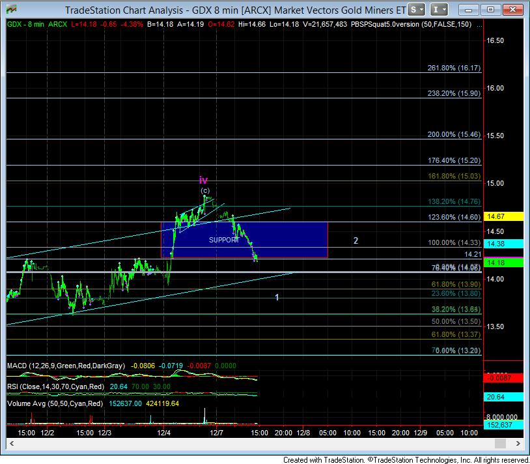
Task: Maximize the Chart Analysis window
Action: point(490,10)
